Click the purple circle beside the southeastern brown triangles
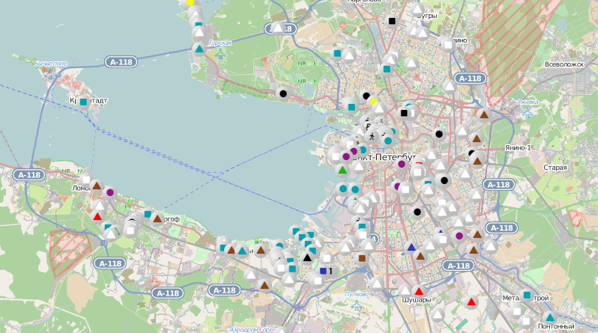This screenshot has height=333, width=598. pyautogui.click(x=459, y=236)
